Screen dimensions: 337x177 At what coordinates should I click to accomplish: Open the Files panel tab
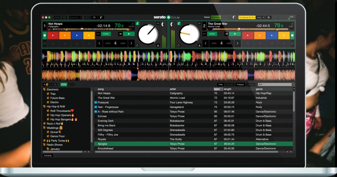(x=220, y=85)
